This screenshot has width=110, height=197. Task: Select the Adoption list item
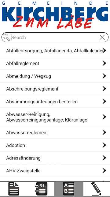click(x=55, y=145)
